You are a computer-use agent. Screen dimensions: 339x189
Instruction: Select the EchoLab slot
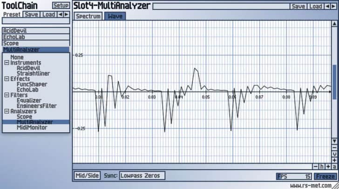point(36,37)
